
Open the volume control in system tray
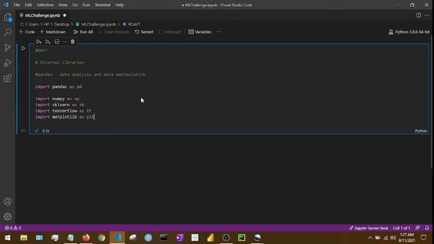click(x=393, y=238)
